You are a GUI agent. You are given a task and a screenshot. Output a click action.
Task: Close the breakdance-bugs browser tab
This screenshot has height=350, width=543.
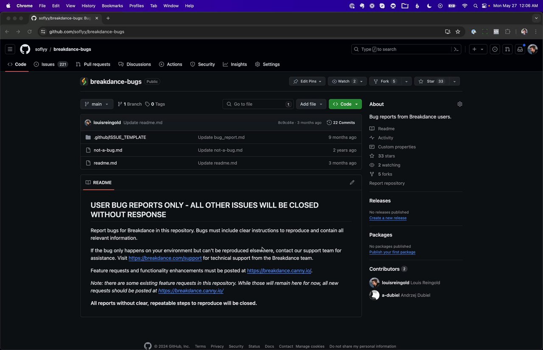click(97, 18)
